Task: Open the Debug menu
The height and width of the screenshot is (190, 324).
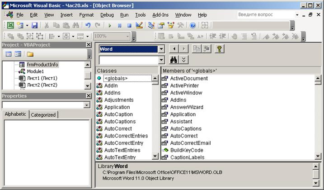Action: (107, 15)
